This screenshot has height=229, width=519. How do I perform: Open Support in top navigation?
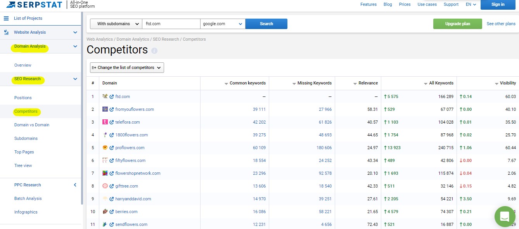click(x=451, y=5)
